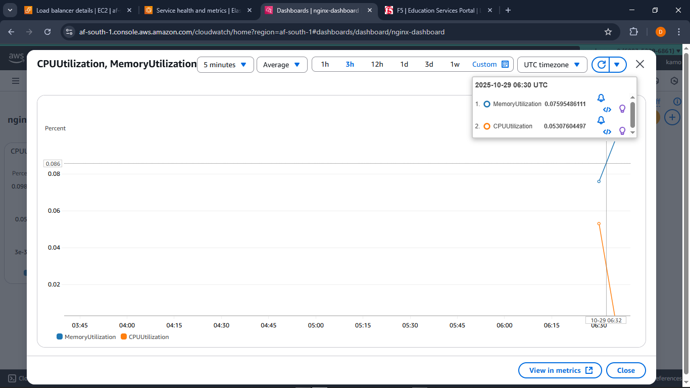Open CPUUtilization metric source code icon
This screenshot has height=388, width=690.
[x=607, y=131]
